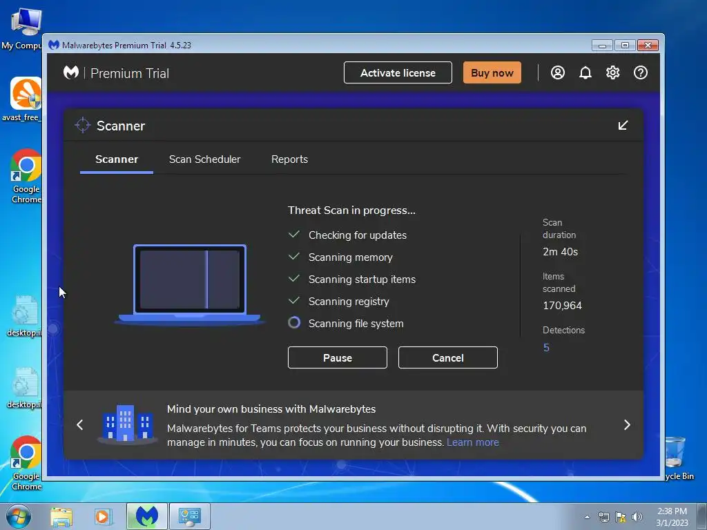Click the Malwarebytes logo beside Premium Trial

pyautogui.click(x=71, y=72)
